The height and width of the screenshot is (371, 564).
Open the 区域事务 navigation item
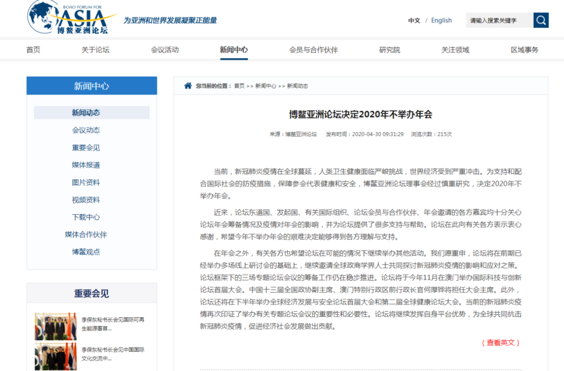pos(524,50)
